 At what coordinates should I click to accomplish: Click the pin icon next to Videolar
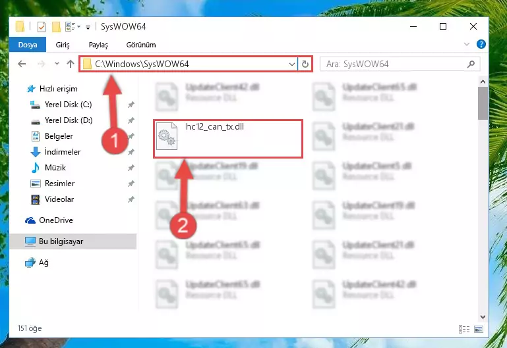click(x=131, y=199)
